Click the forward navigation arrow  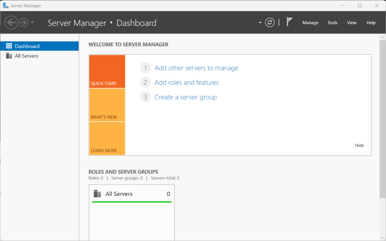[24, 23]
